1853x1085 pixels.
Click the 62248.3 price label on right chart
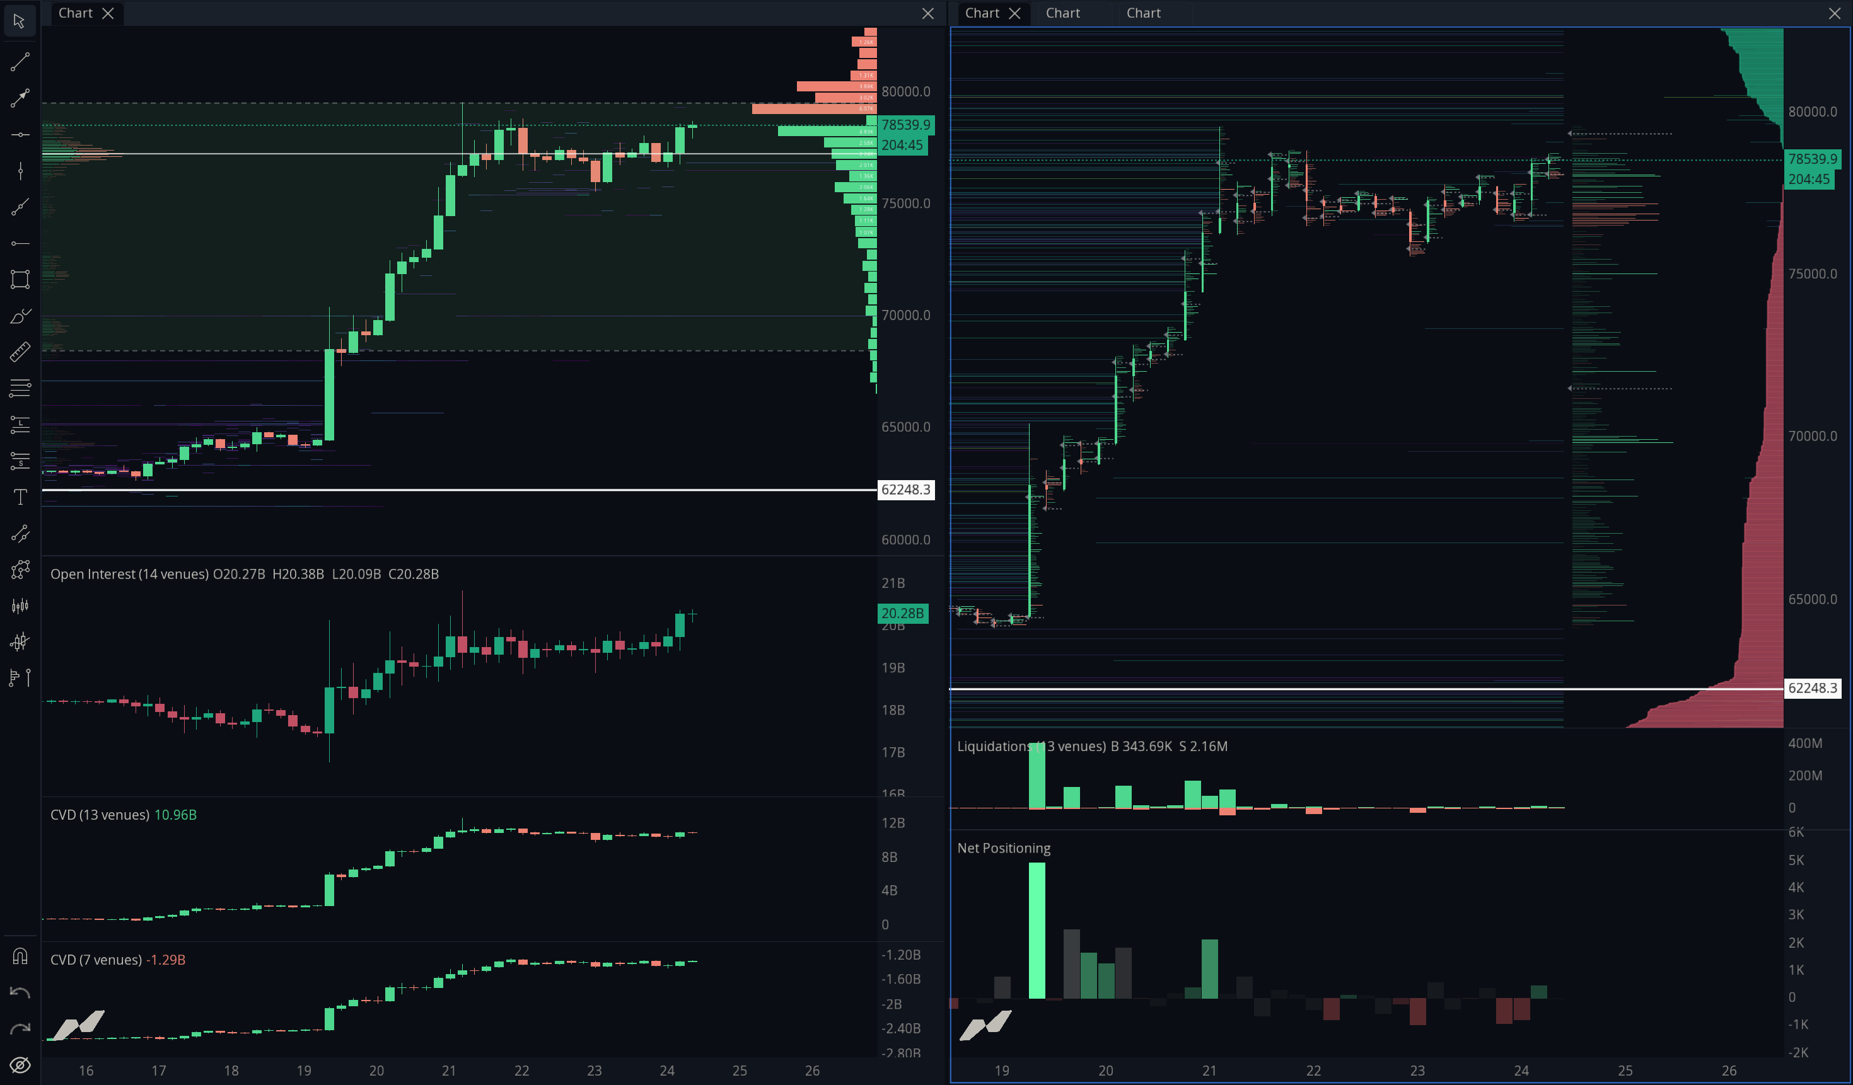click(1813, 688)
